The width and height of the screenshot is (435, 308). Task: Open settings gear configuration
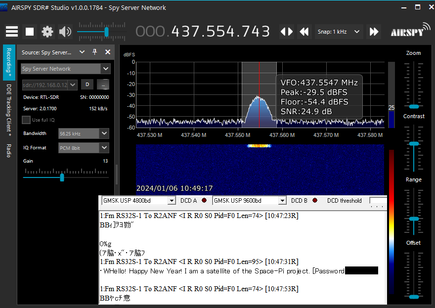point(47,32)
